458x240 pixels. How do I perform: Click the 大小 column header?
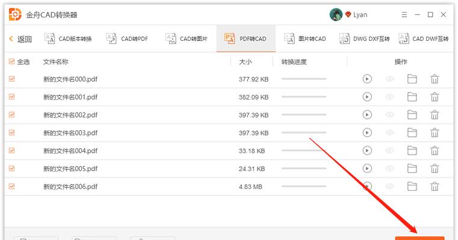tap(246, 62)
